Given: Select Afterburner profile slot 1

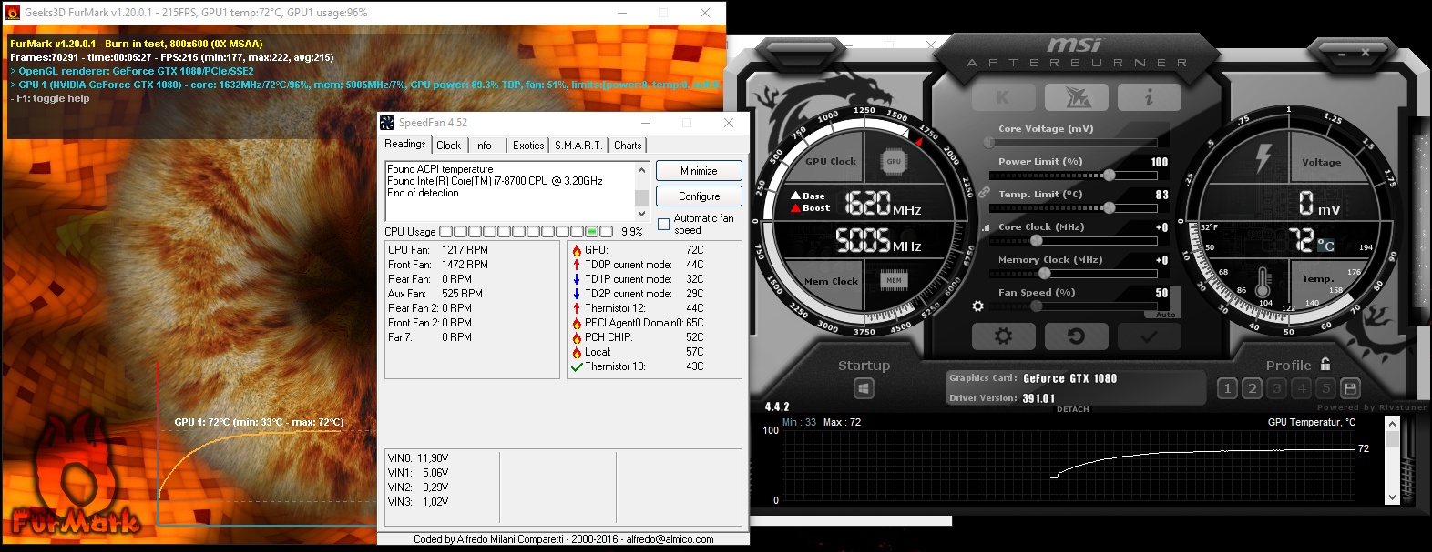Looking at the screenshot, I should pos(1227,388).
